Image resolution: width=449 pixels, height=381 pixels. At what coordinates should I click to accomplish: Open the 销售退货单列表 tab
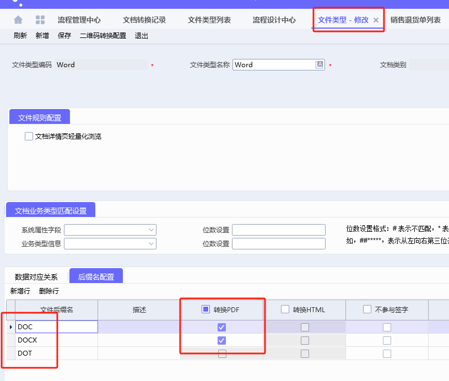[415, 19]
